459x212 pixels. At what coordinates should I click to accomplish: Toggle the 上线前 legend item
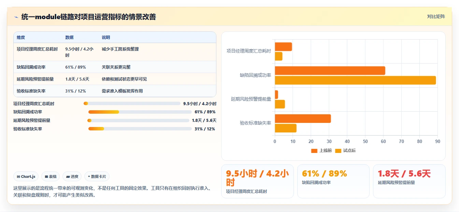click(321, 151)
